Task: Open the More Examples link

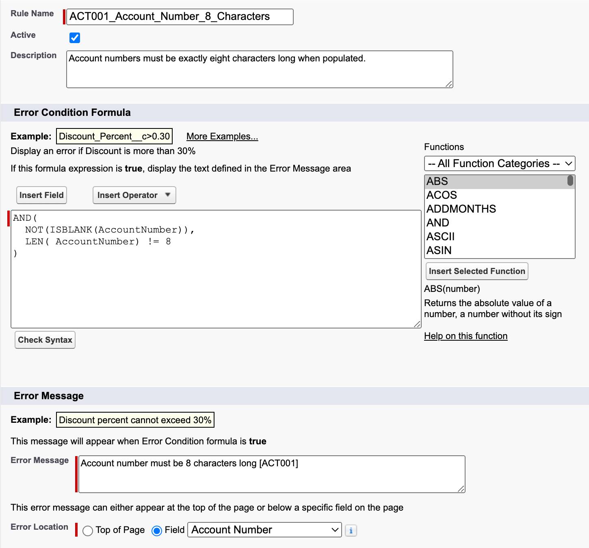Action: tap(222, 136)
